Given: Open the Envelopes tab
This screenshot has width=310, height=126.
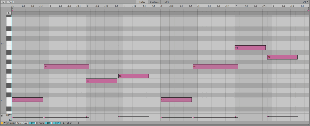Looking at the screenshot, I should coord(154,2).
